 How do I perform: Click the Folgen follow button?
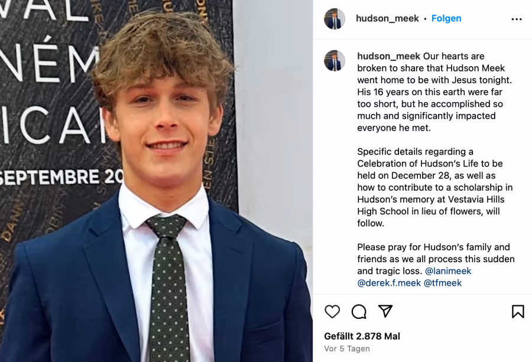[446, 18]
